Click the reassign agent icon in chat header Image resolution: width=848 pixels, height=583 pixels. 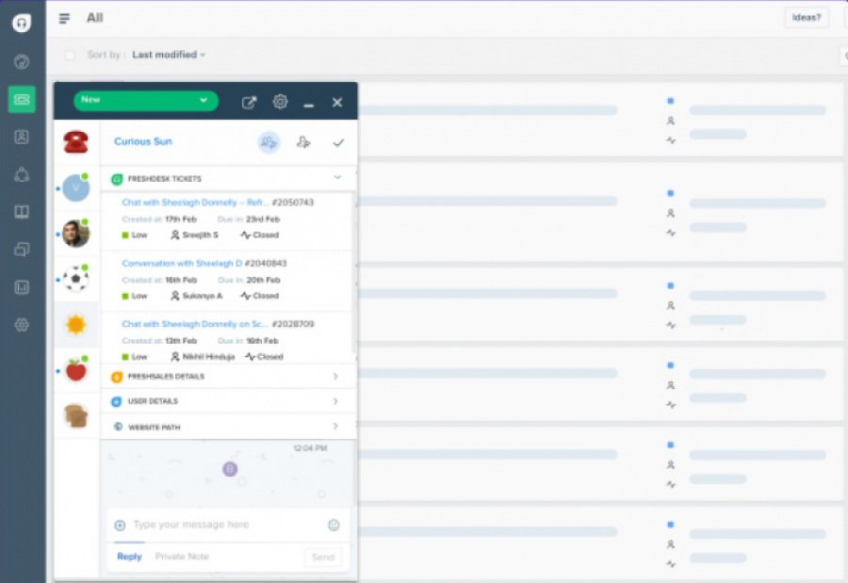pos(303,142)
